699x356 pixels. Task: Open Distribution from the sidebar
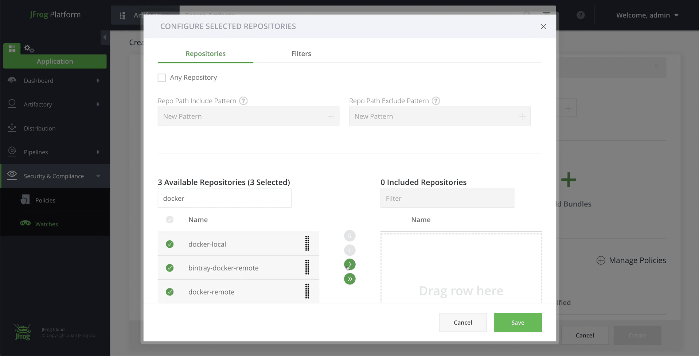coord(39,128)
